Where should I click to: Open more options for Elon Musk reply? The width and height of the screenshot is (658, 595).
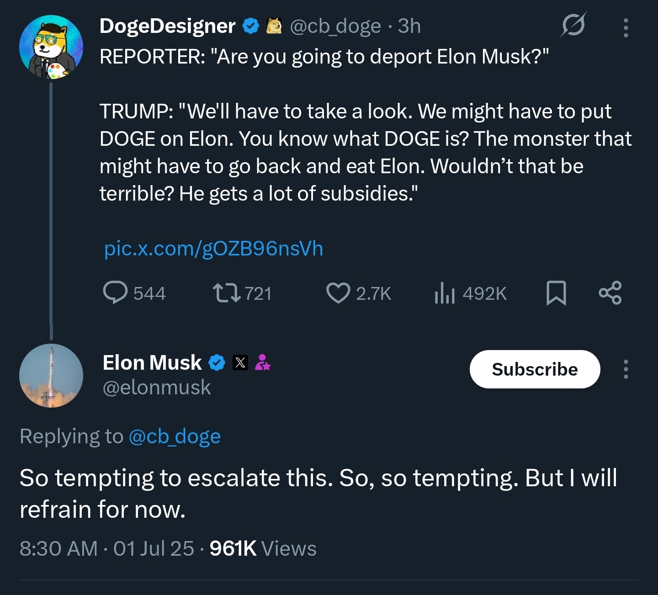[626, 369]
